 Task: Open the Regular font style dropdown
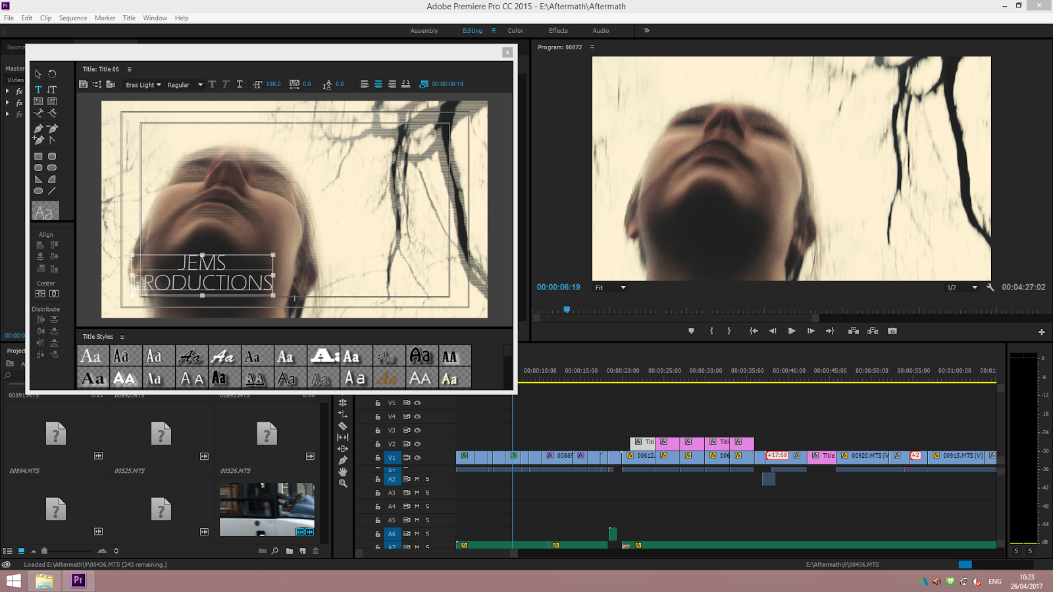coord(184,85)
